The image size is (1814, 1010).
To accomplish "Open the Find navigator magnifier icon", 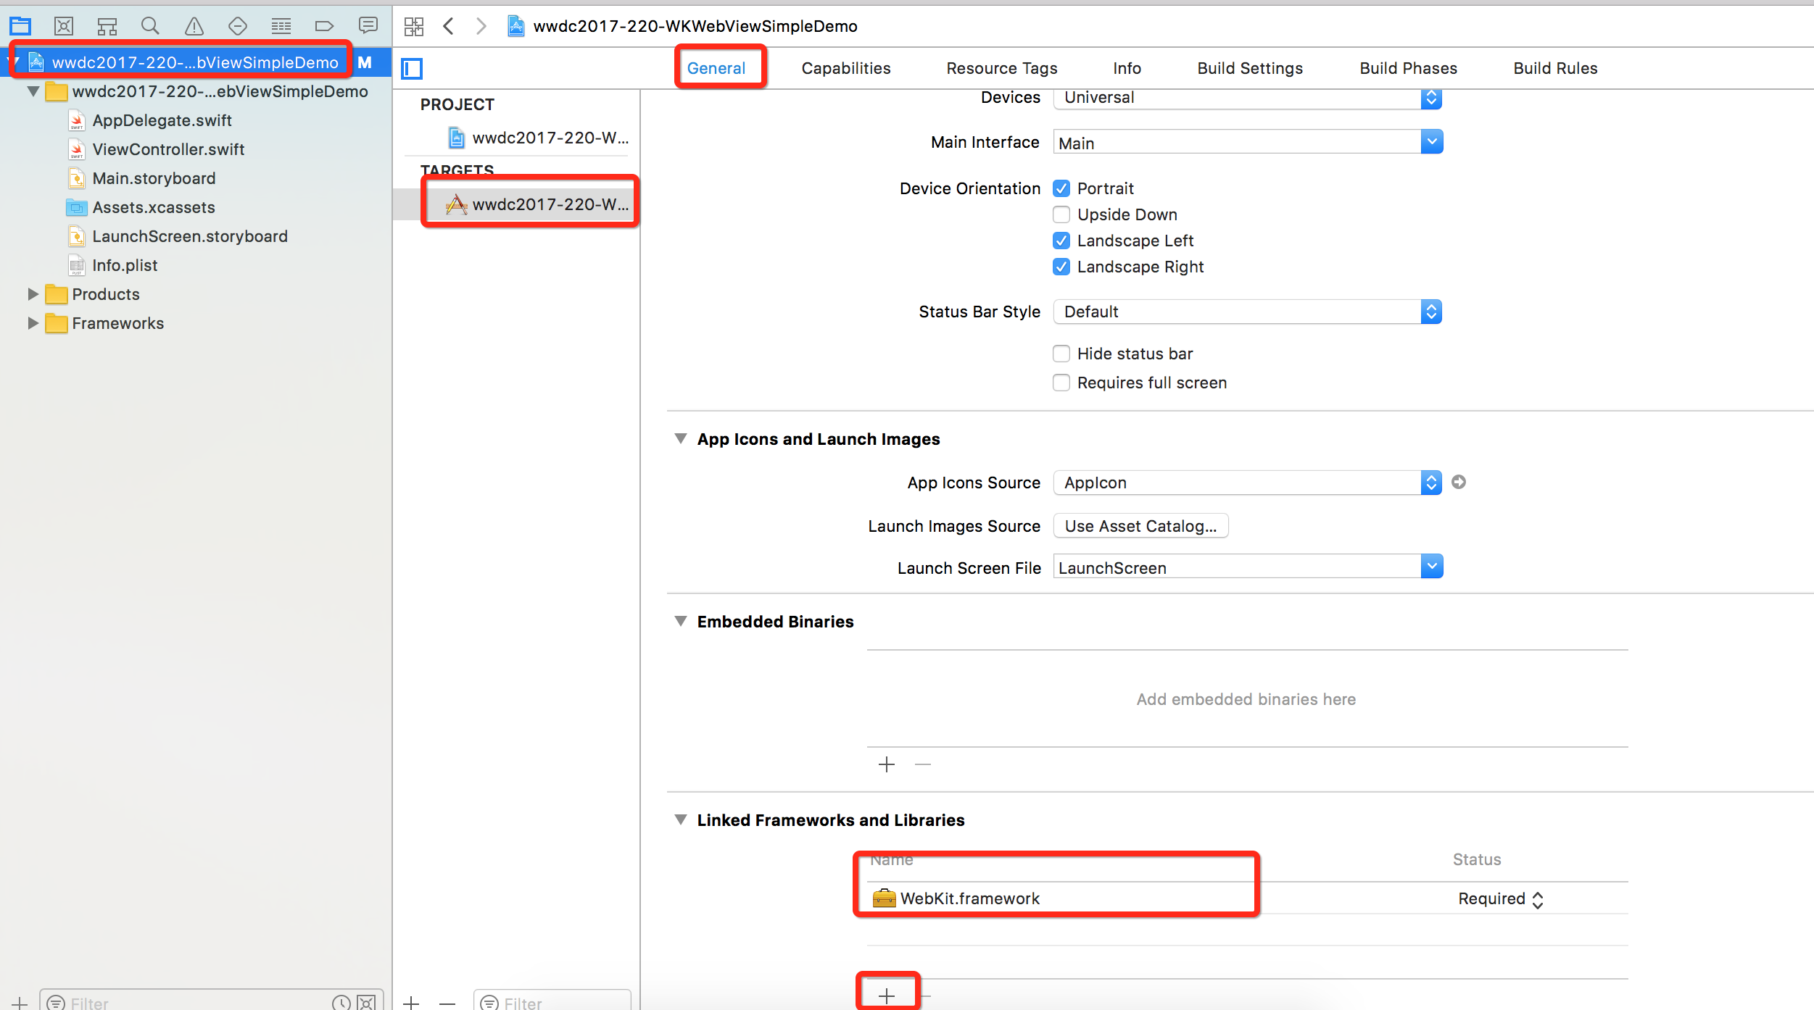I will point(150,26).
